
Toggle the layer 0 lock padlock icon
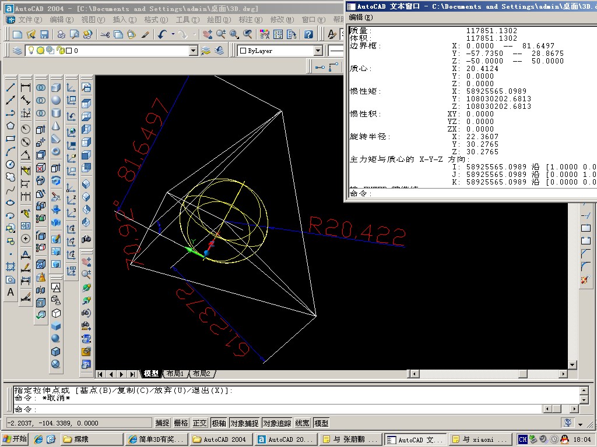60,50
